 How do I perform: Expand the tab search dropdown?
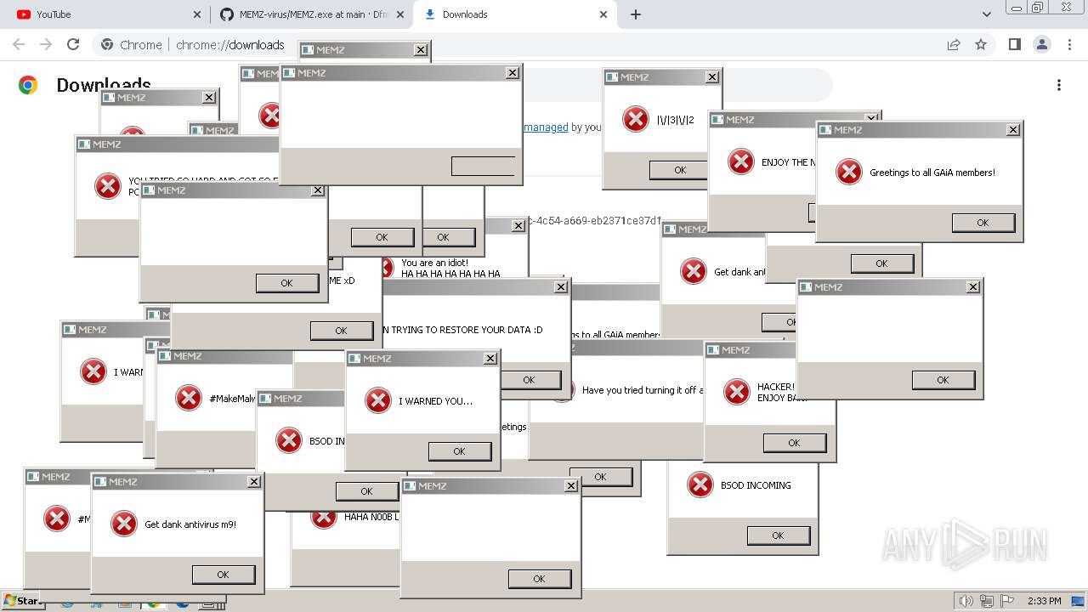point(987,14)
